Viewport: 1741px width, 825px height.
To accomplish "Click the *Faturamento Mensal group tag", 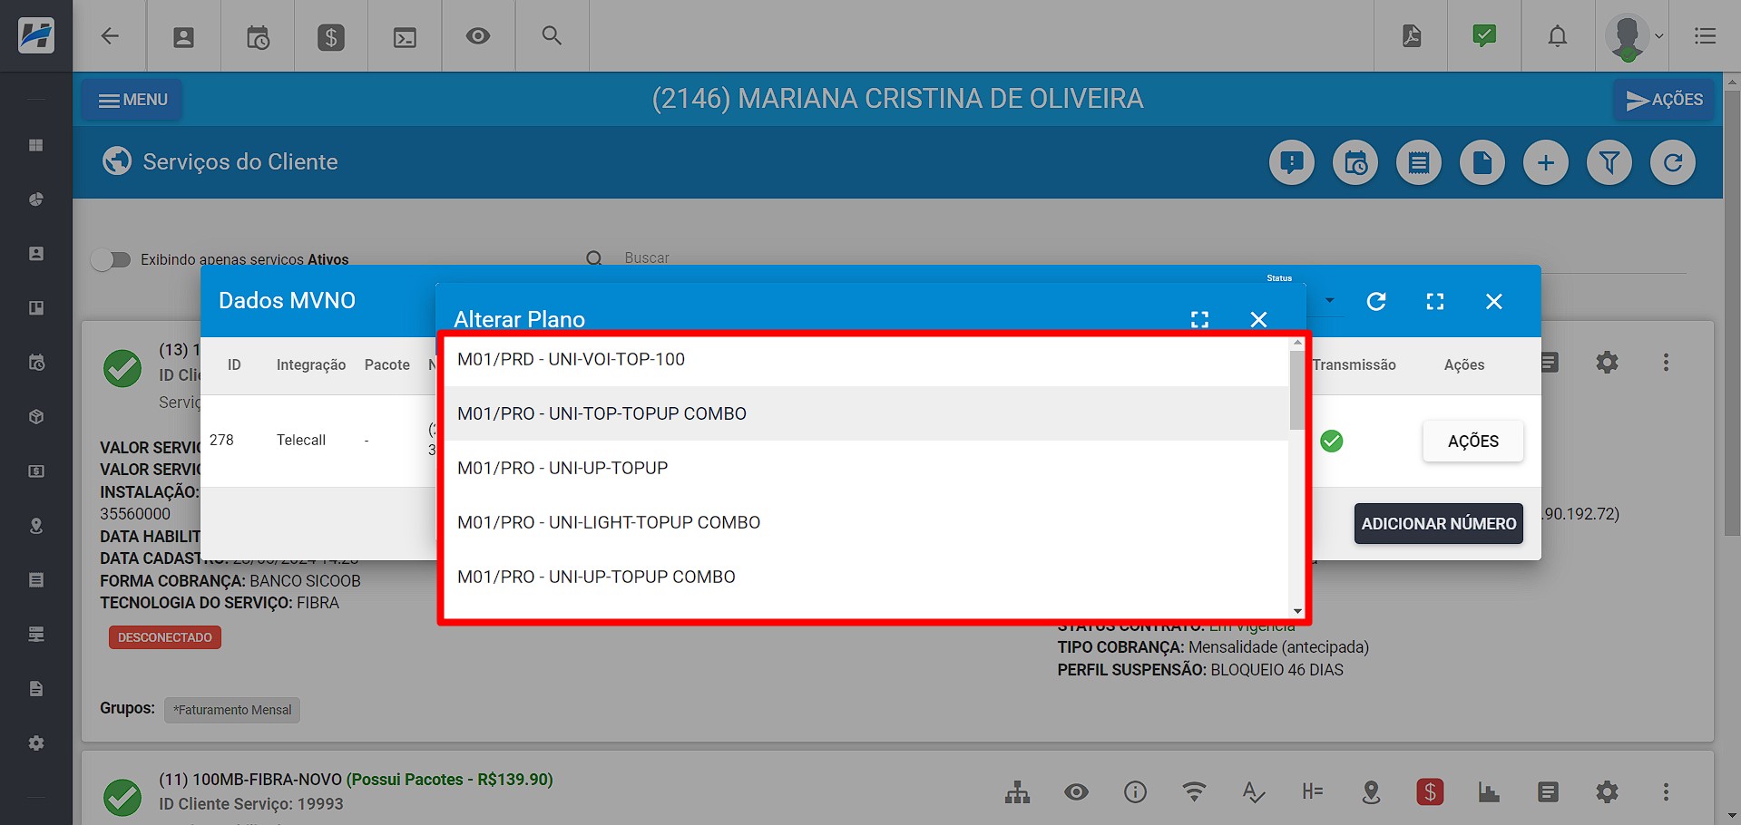I will (232, 710).
